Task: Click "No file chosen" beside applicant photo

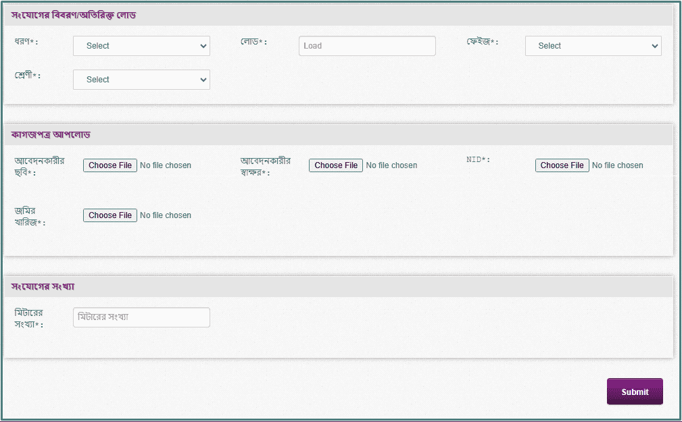Action: 166,165
